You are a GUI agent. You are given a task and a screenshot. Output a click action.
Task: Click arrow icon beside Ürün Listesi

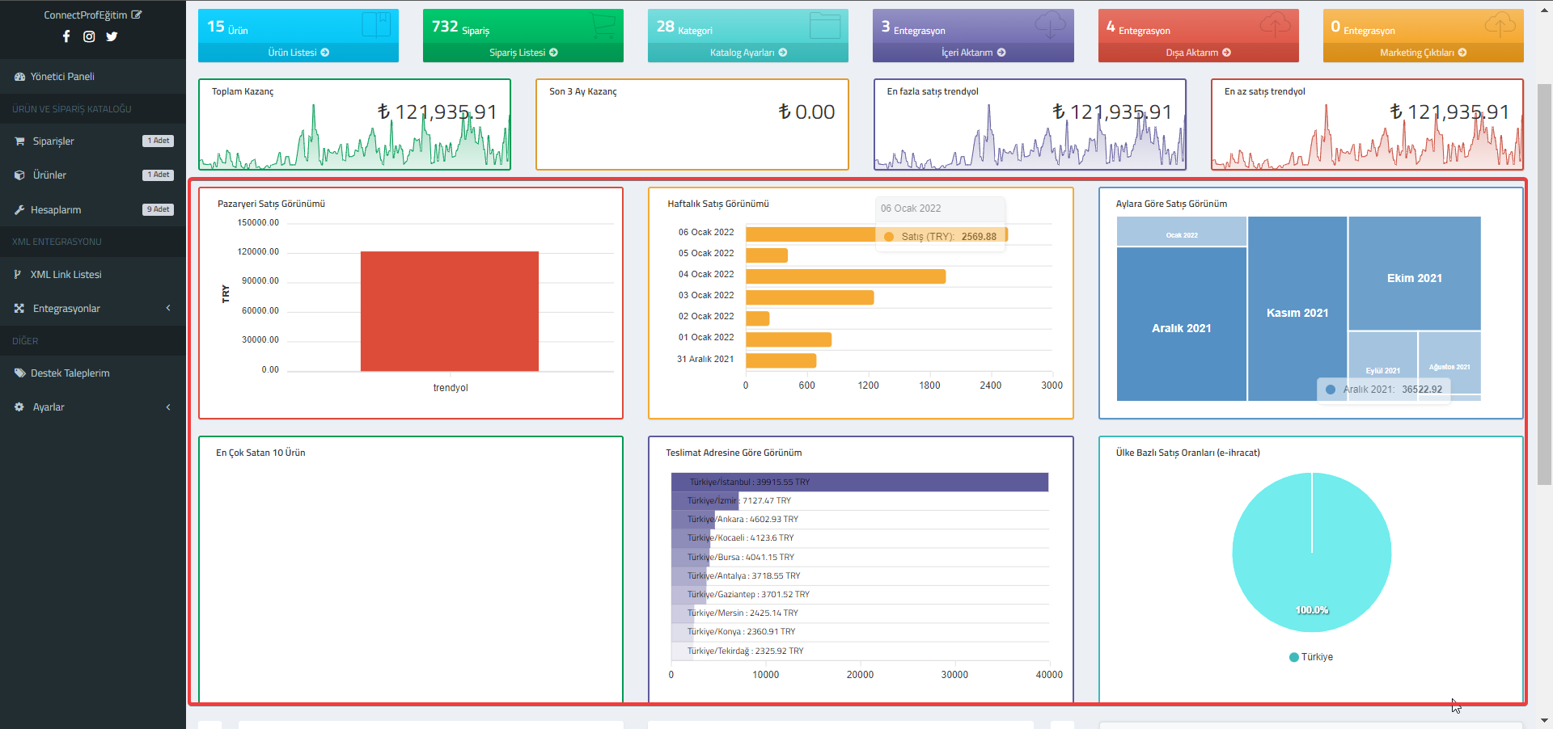(x=325, y=53)
